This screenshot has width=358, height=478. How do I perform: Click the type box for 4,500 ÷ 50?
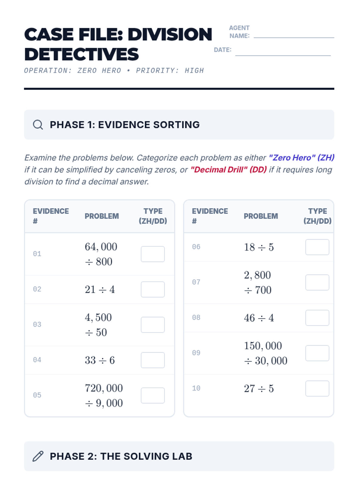click(152, 324)
